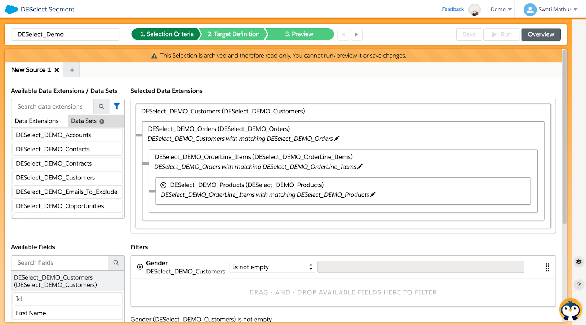The height and width of the screenshot is (325, 586).
Task: Remove the DESelect_DEMO_Products data extension
Action: point(163,185)
